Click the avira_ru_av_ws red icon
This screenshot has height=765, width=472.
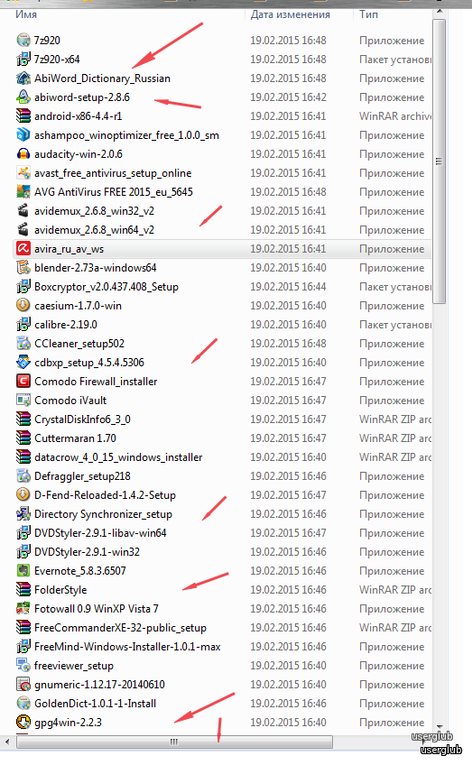[23, 249]
